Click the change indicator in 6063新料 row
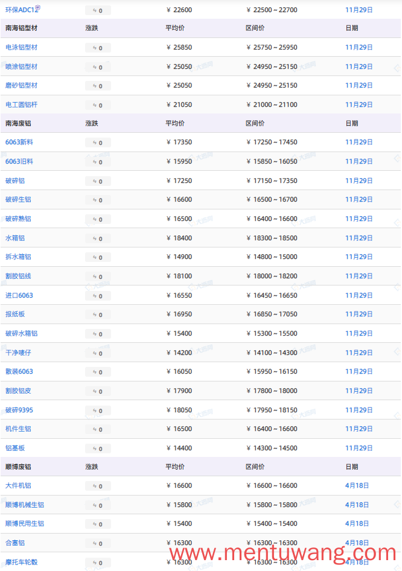 click(98, 143)
